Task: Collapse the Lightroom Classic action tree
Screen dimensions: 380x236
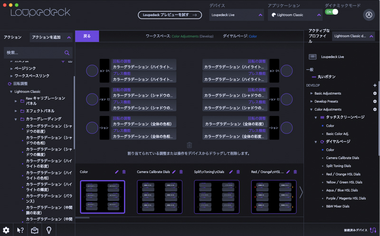Action: (x=11, y=92)
